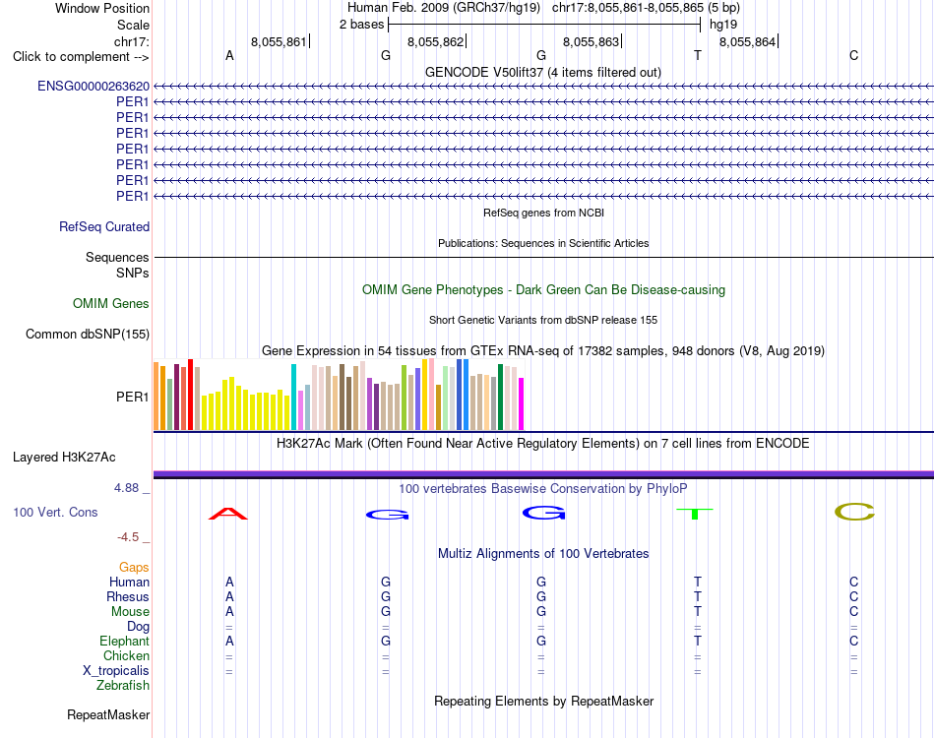
Task: Click 'Repeating Elements by RepeatMasker' title
Action: pyautogui.click(x=544, y=701)
